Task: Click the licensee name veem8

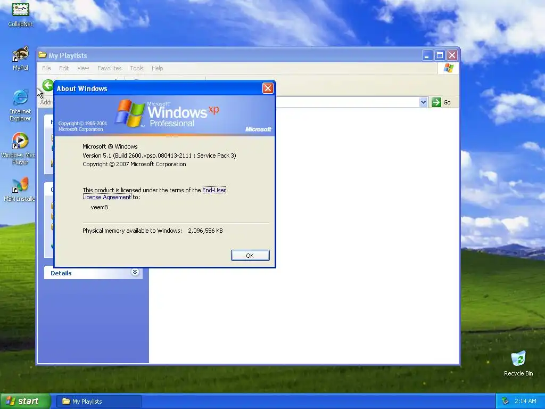Action: 99,207
